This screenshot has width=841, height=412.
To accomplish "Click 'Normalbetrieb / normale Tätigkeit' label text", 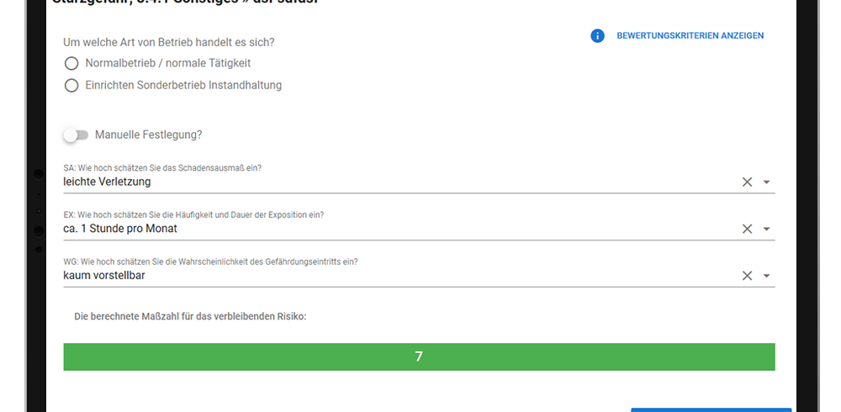I will [168, 63].
